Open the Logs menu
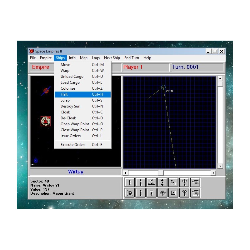250x250 pixels. coord(96,58)
